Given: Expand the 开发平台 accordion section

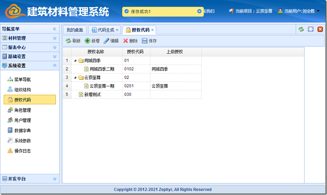Looking at the screenshot, I should tap(55, 179).
